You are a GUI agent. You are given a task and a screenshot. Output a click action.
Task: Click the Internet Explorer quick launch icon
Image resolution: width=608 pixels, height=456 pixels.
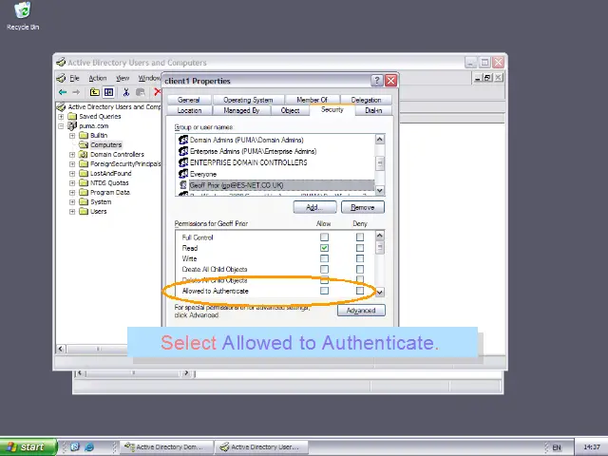point(88,446)
